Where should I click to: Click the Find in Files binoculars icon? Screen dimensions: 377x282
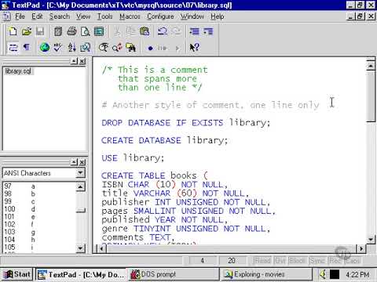tap(130, 48)
